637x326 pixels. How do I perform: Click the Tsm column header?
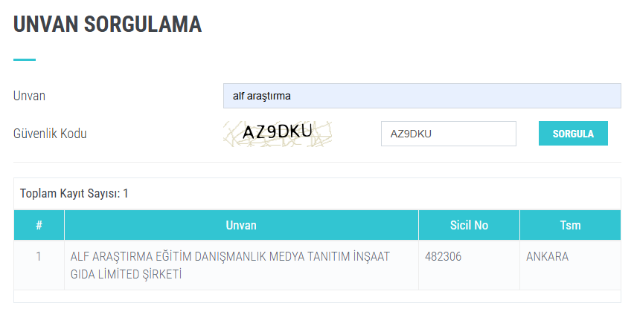click(570, 225)
